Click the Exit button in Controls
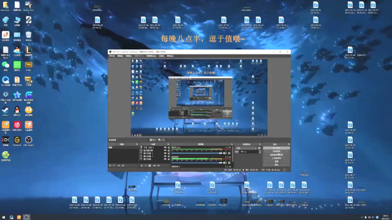Screen dimensions: 392x220 coord(276,164)
